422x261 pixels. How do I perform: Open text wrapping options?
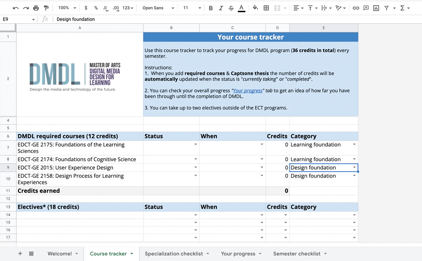point(326,8)
